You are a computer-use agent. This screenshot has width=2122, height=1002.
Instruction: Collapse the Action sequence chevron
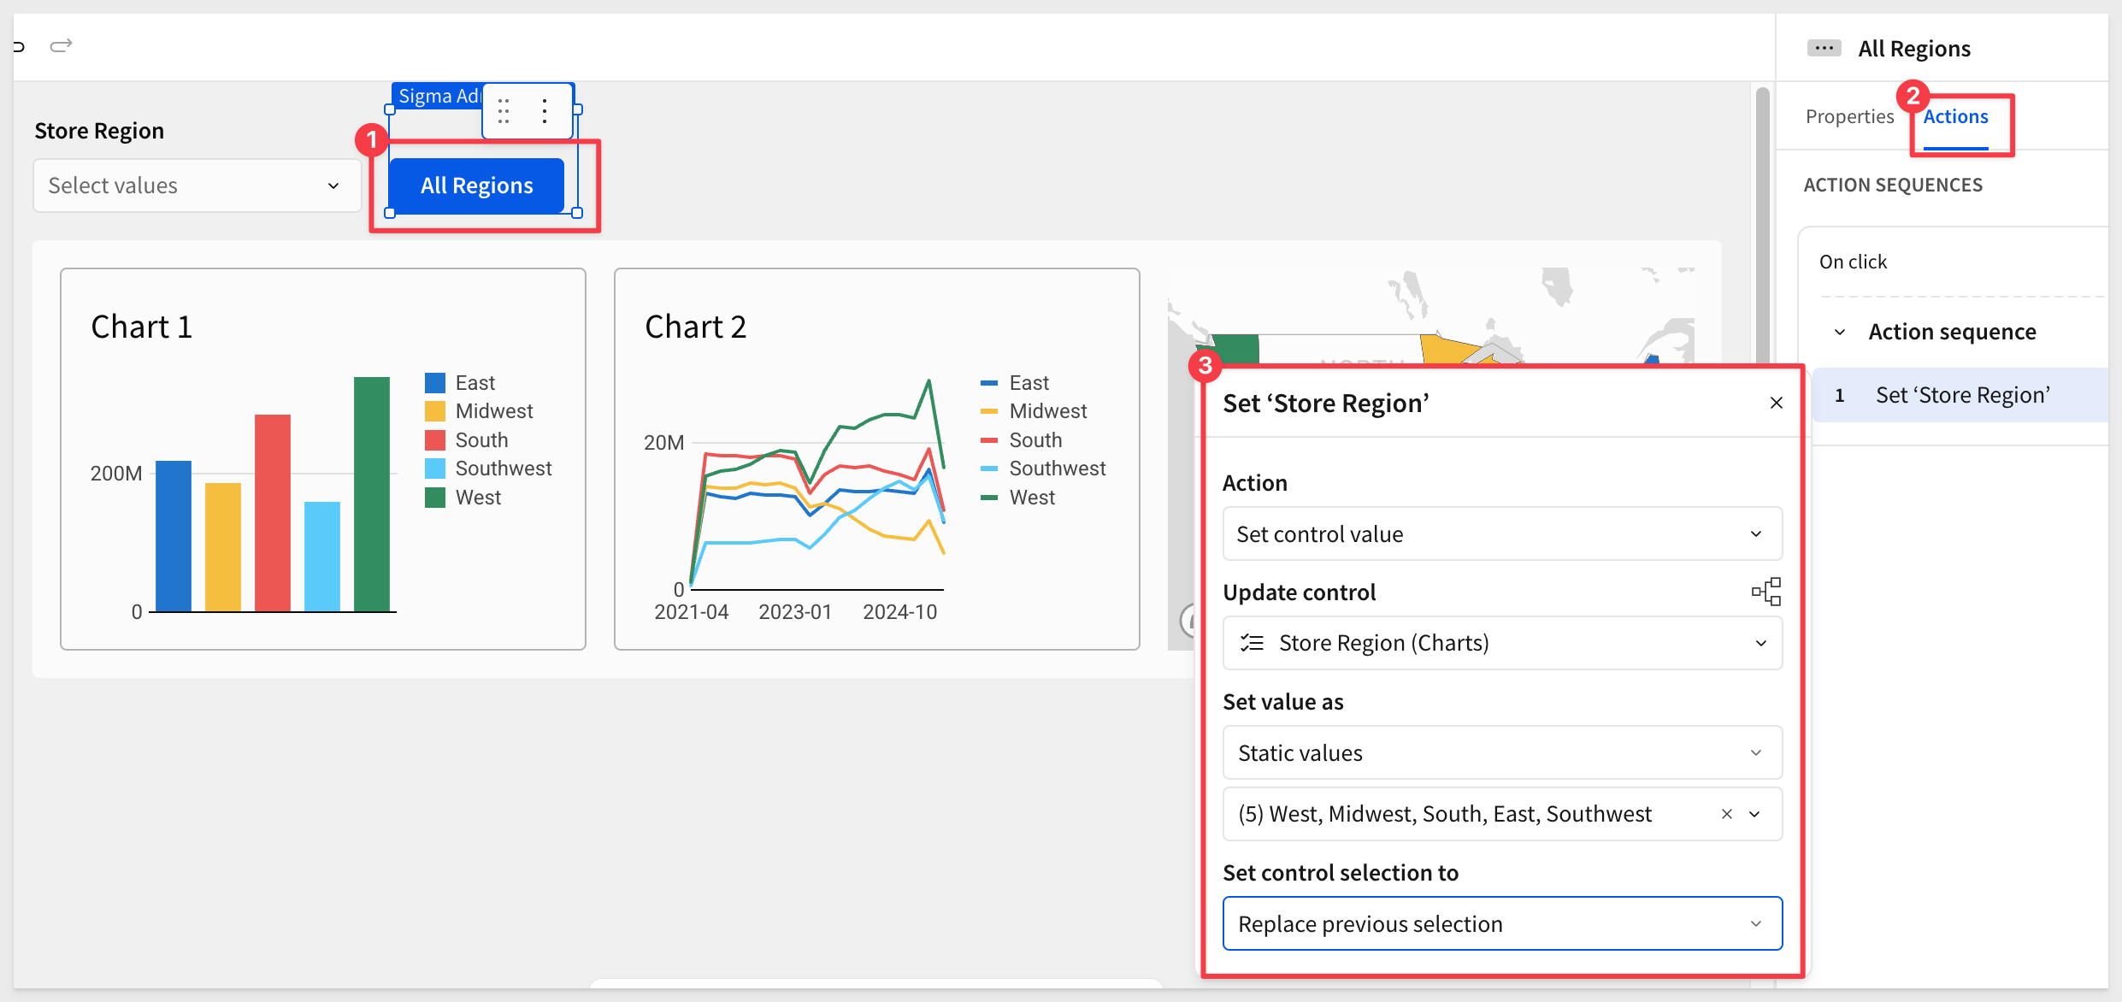tap(1840, 332)
